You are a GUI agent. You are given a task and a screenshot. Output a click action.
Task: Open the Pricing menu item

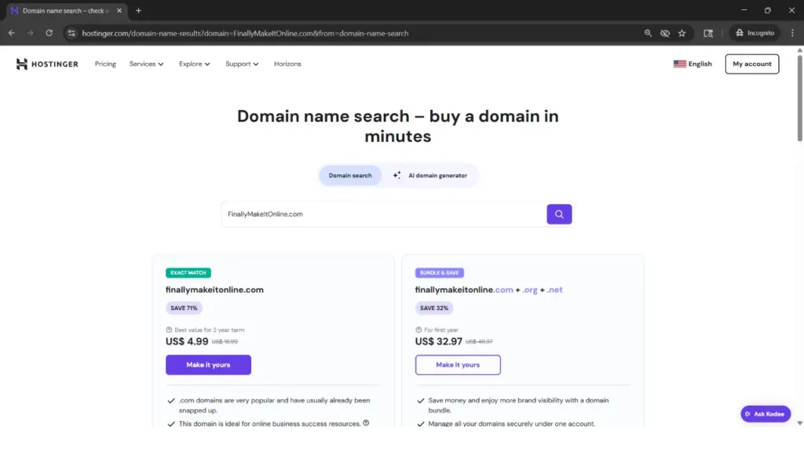(105, 64)
